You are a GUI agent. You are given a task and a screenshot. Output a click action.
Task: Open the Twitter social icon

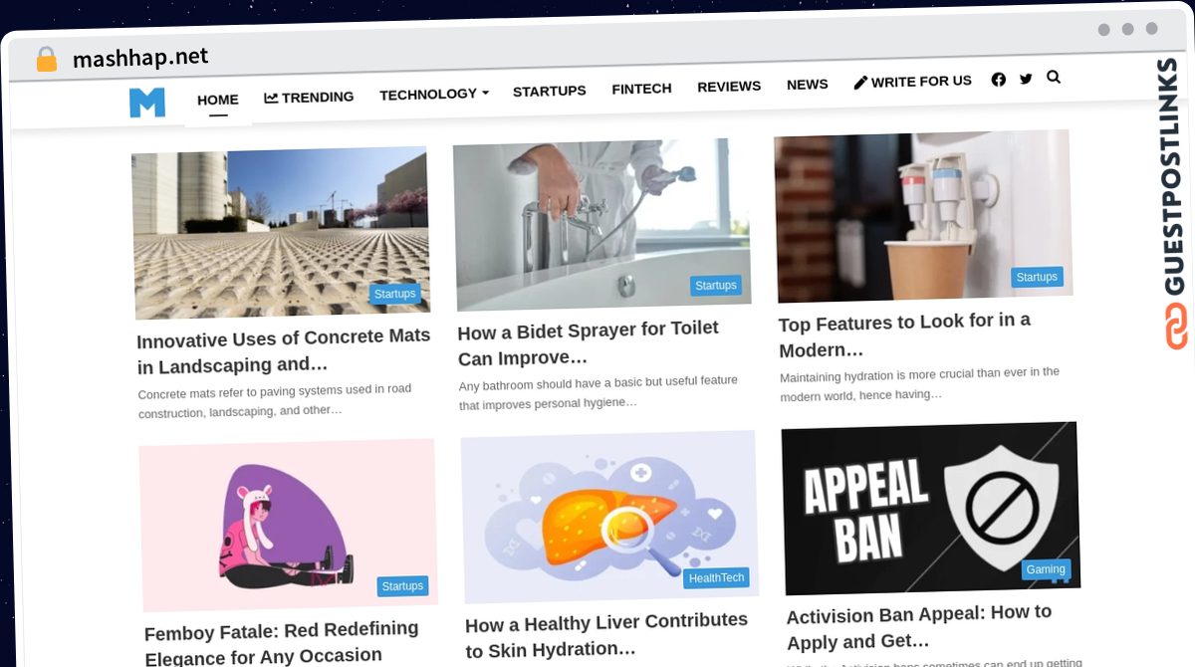[1026, 79]
